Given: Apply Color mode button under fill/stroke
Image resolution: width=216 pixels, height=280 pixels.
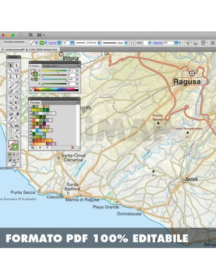Looking at the screenshot, I should (10, 154).
